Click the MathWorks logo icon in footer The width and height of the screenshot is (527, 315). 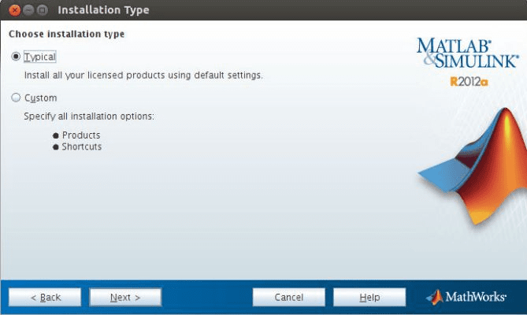(434, 297)
